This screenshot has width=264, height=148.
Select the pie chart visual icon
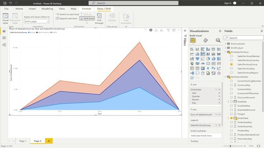point(208,59)
